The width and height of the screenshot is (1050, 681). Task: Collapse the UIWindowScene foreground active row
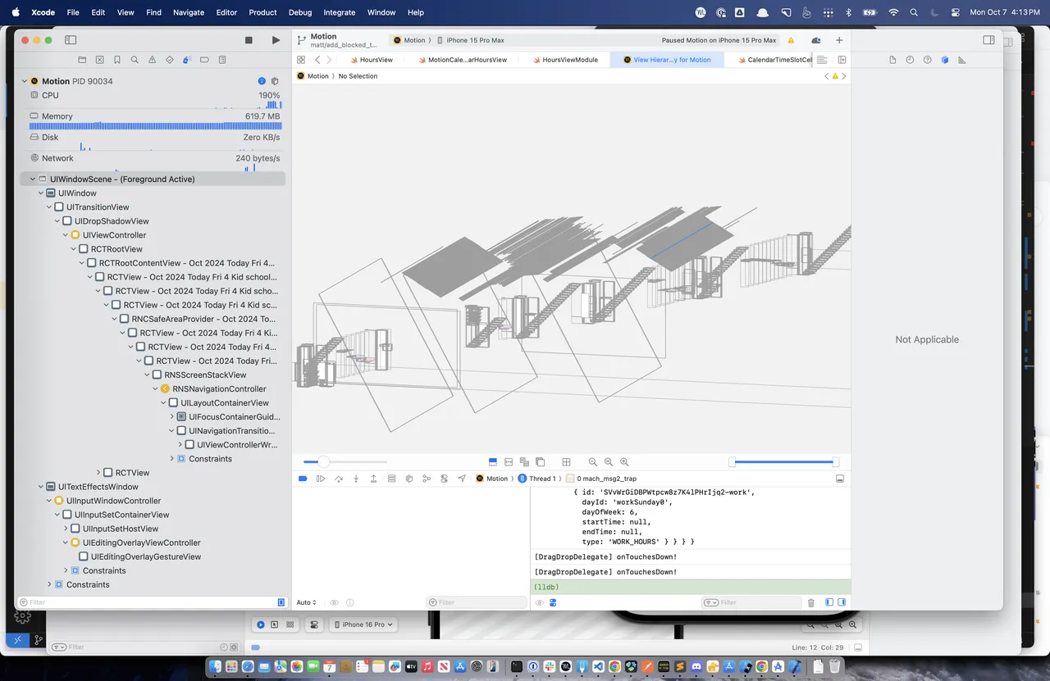(33, 179)
